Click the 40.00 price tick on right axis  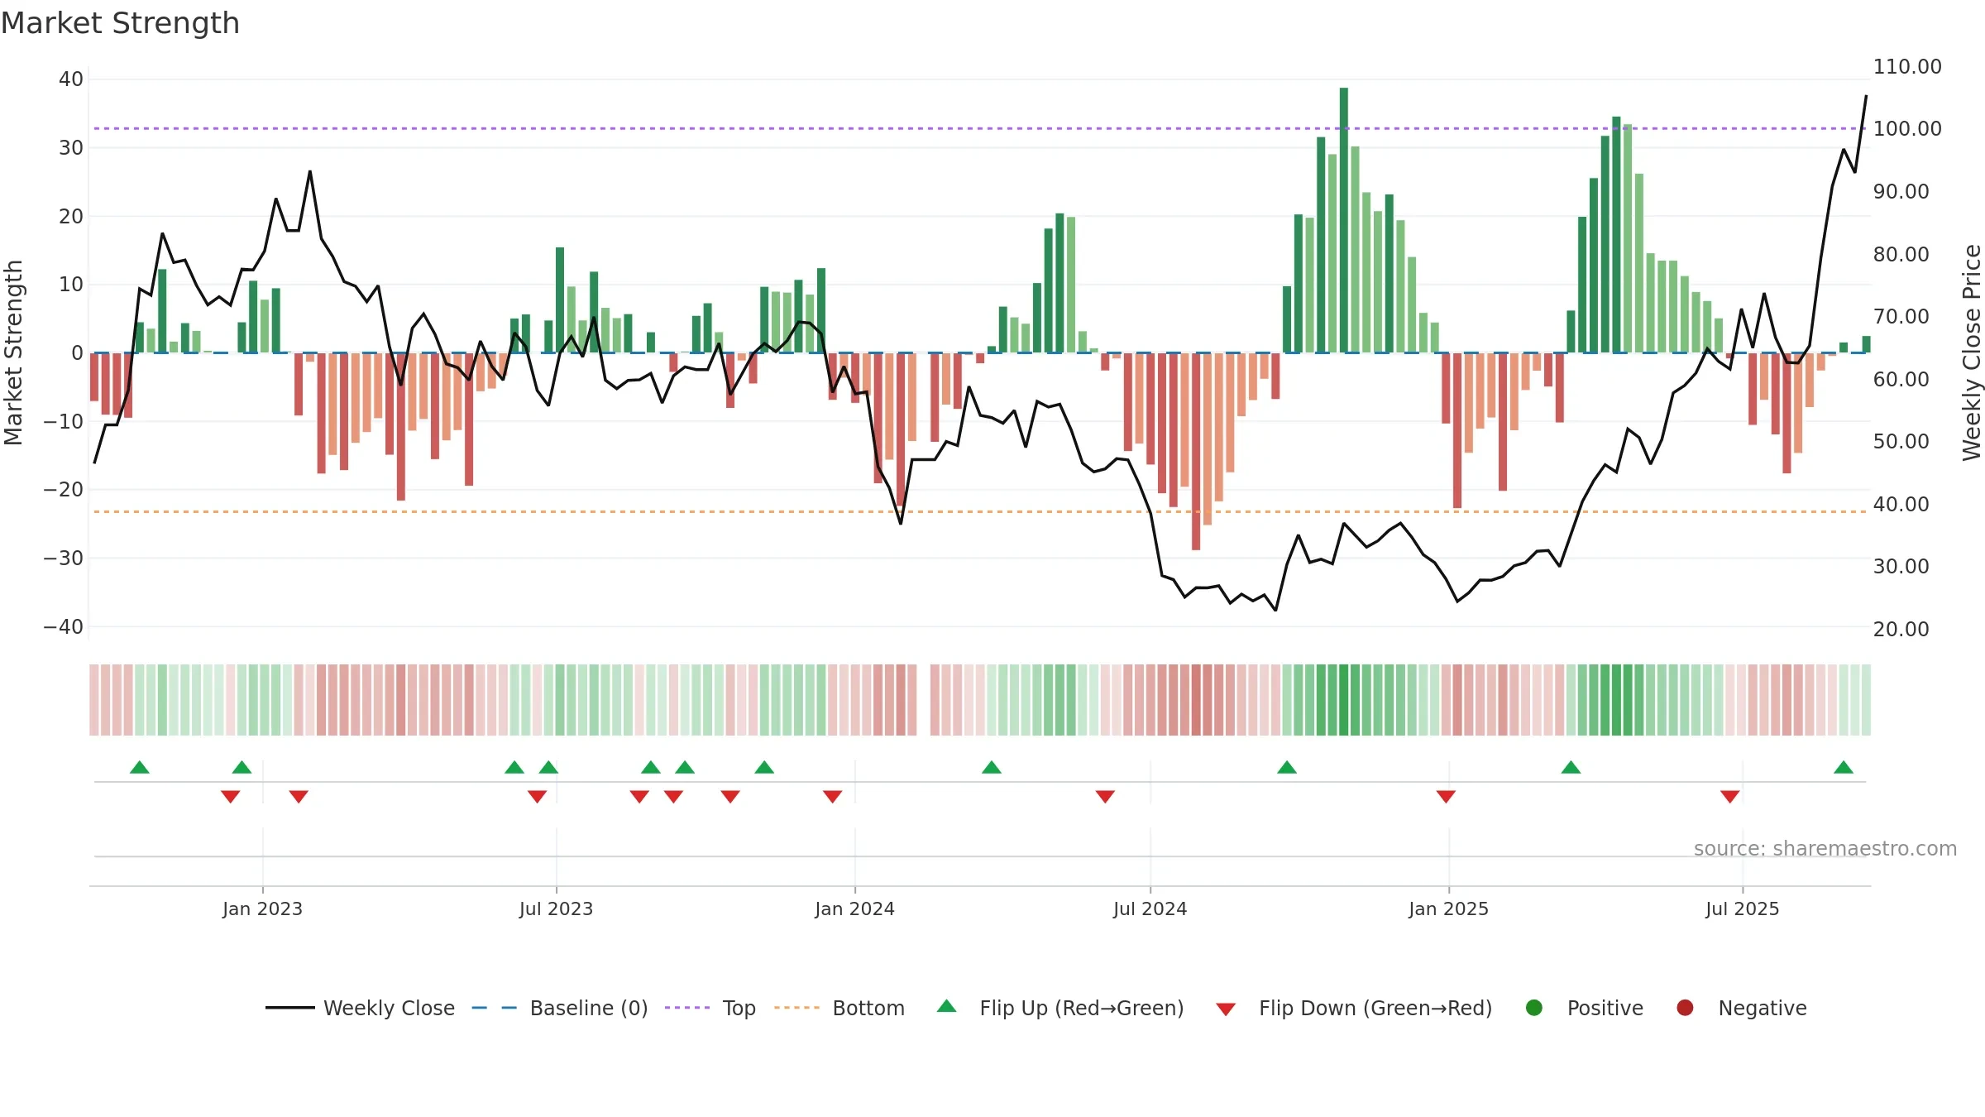pos(1901,505)
